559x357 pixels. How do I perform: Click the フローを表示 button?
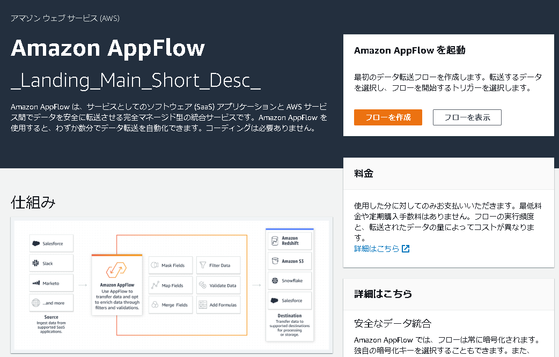pos(467,117)
